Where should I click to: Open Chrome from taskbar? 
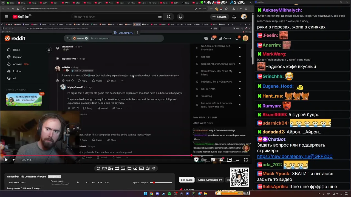(151, 194)
